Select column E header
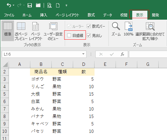Viewport: 167px width, 140px height. [x=105, y=64]
